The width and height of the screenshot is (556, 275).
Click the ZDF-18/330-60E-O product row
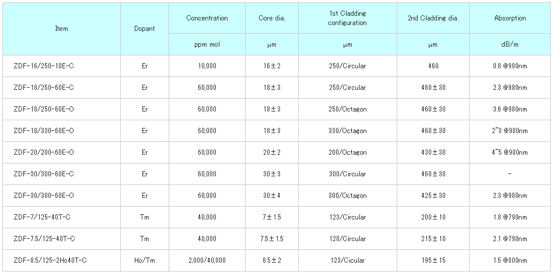pyautogui.click(x=43, y=131)
